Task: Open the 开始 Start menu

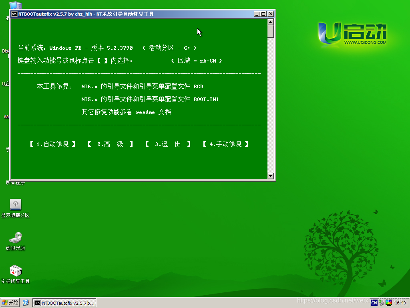Action: pyautogui.click(x=10, y=303)
